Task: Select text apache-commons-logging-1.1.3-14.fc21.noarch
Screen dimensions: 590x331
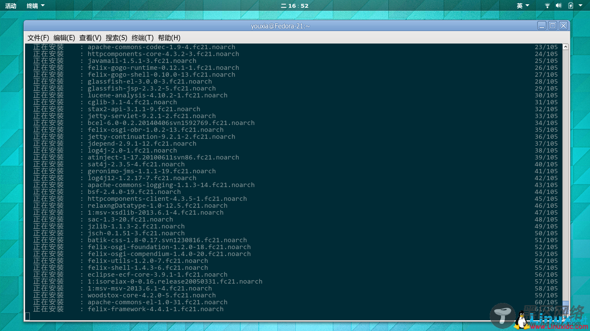Action: [171, 185]
